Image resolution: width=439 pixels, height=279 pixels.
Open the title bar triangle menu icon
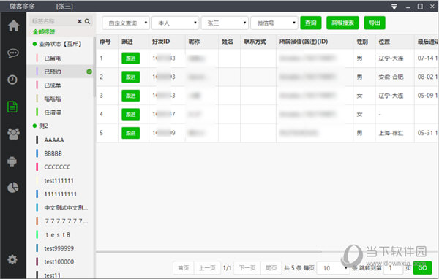pyautogui.click(x=394, y=7)
